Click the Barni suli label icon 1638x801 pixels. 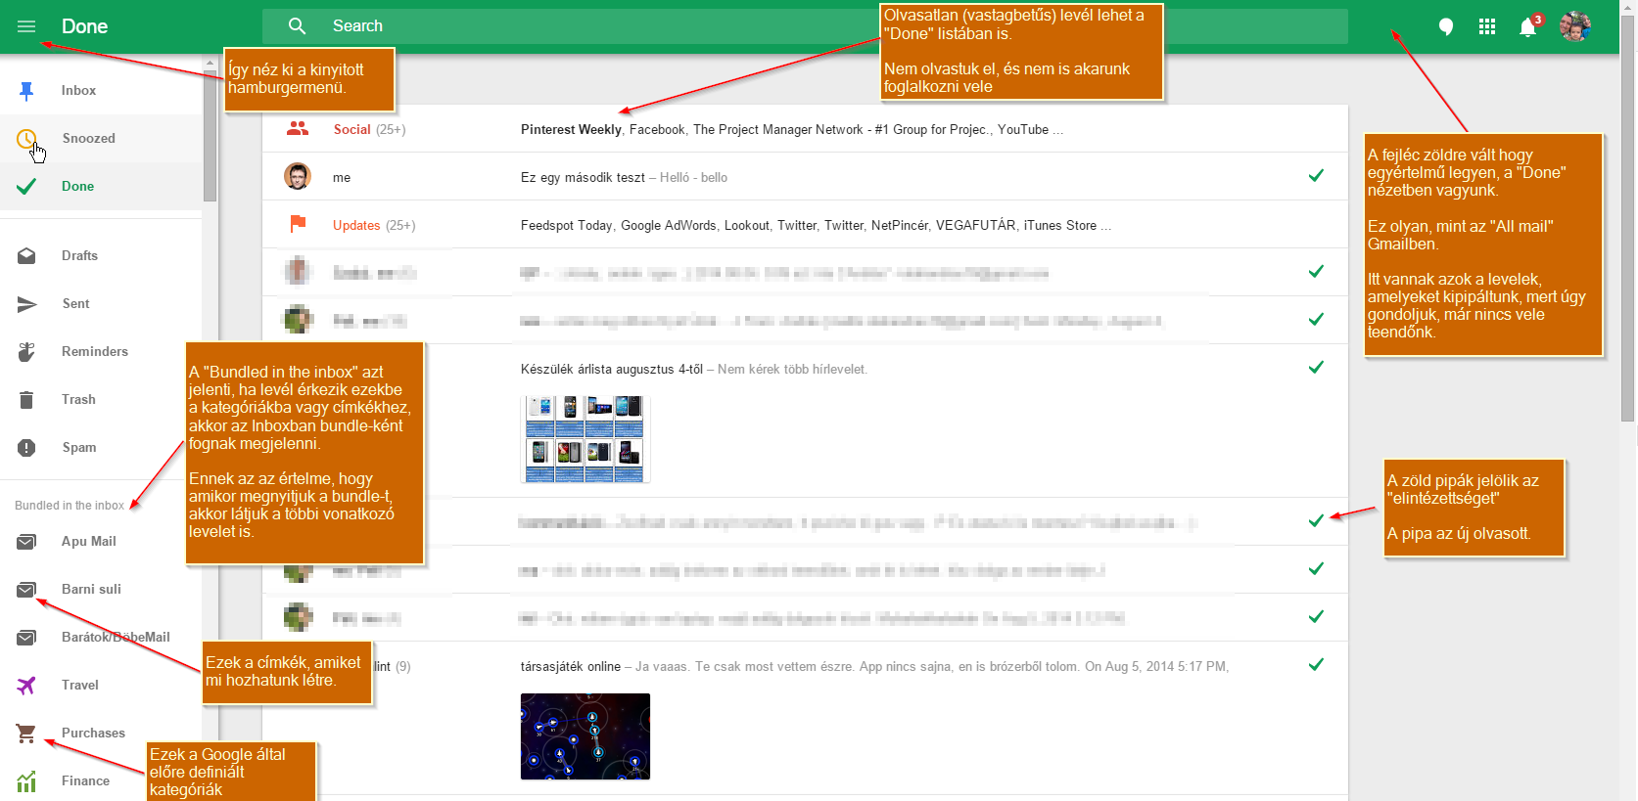coord(26,590)
